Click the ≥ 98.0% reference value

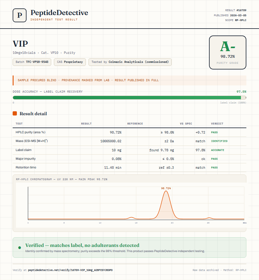pyautogui.click(x=167, y=132)
